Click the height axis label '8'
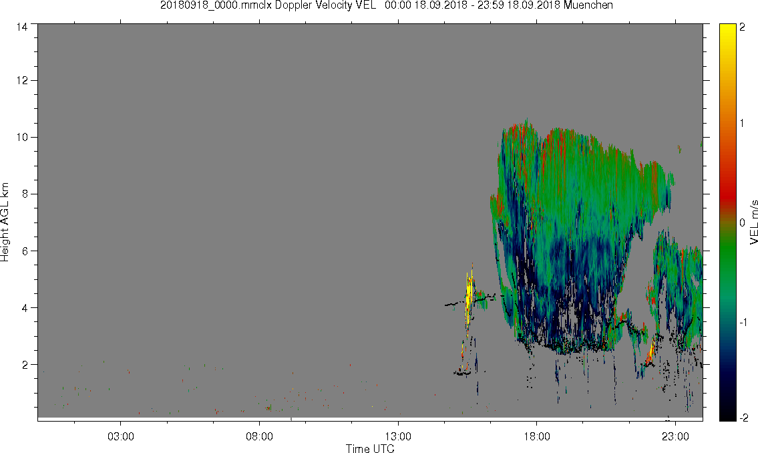The image size is (758, 453). click(25, 194)
